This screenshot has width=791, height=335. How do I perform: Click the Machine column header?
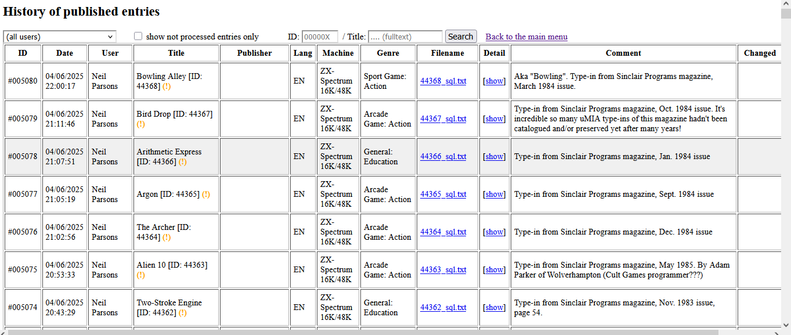click(338, 53)
